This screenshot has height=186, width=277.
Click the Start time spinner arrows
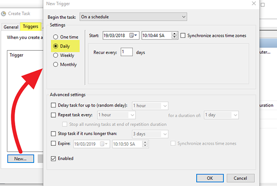[x=174, y=36]
